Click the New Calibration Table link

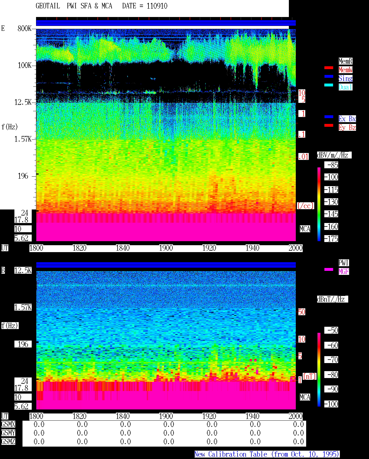tap(267, 454)
